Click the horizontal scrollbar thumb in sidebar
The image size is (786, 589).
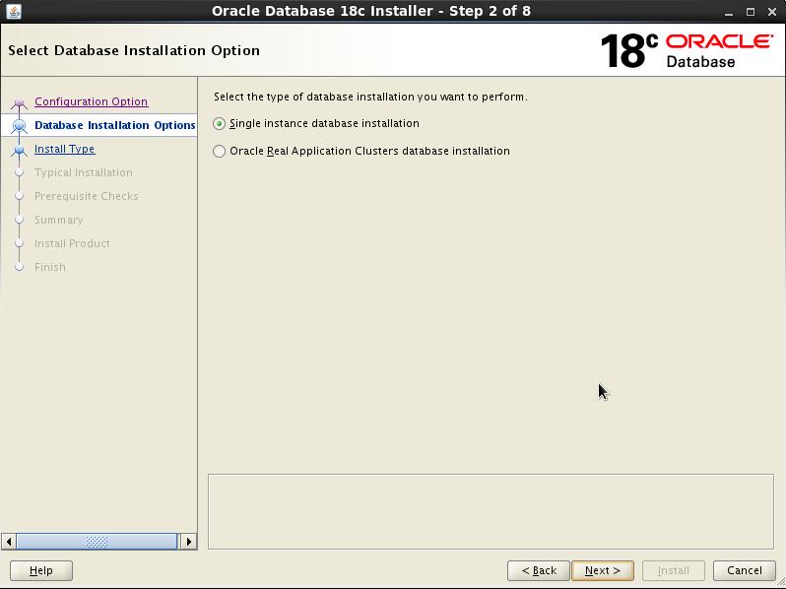(x=97, y=542)
